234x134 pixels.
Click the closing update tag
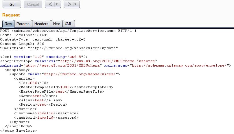[x=20, y=122]
